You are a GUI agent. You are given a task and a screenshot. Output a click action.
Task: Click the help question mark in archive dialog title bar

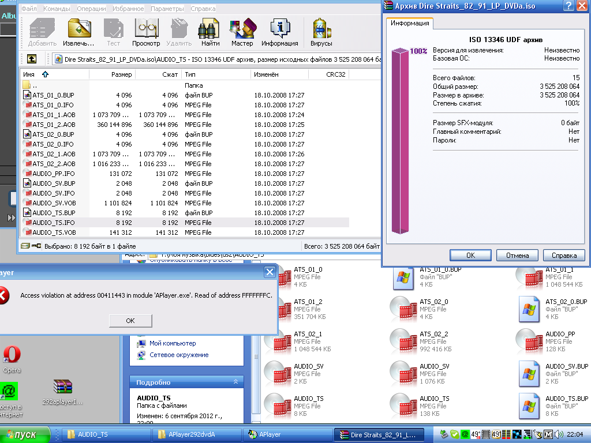[x=568, y=6]
